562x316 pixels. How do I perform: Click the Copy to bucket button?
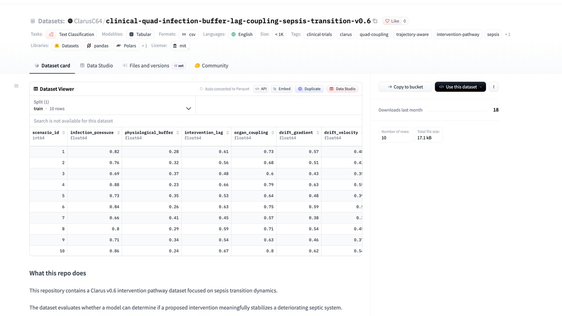[x=405, y=87]
